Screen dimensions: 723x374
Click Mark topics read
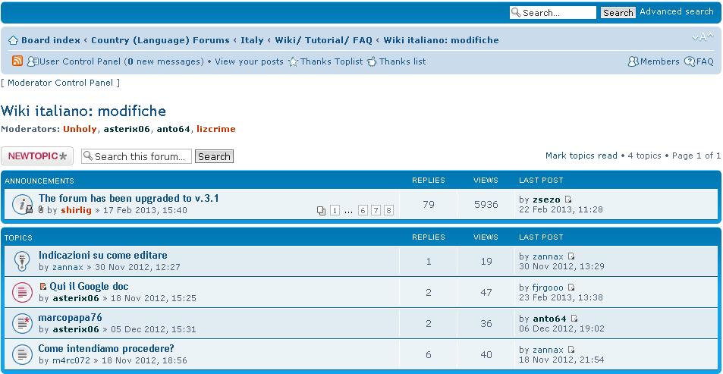click(581, 156)
